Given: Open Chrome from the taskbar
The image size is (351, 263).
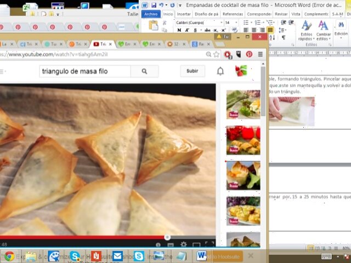Looking at the screenshot, I should point(9,256).
